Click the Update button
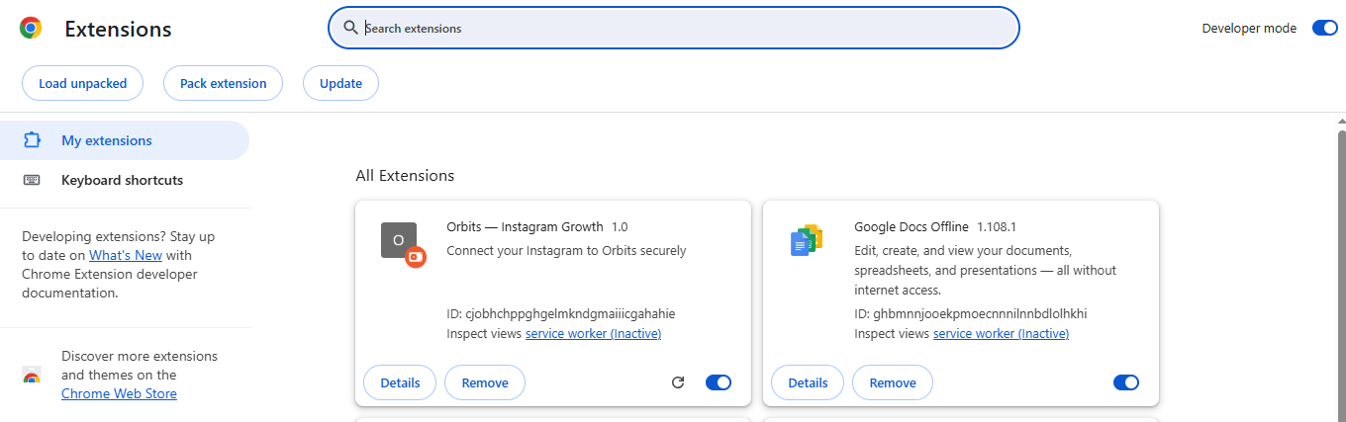The image size is (1346, 422). pyautogui.click(x=340, y=83)
